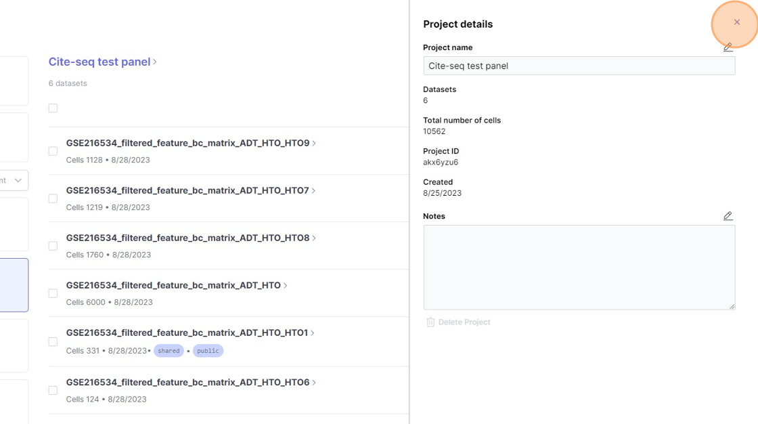This screenshot has width=758, height=424.
Task: Click the Delete Project trash icon
Action: [x=430, y=322]
